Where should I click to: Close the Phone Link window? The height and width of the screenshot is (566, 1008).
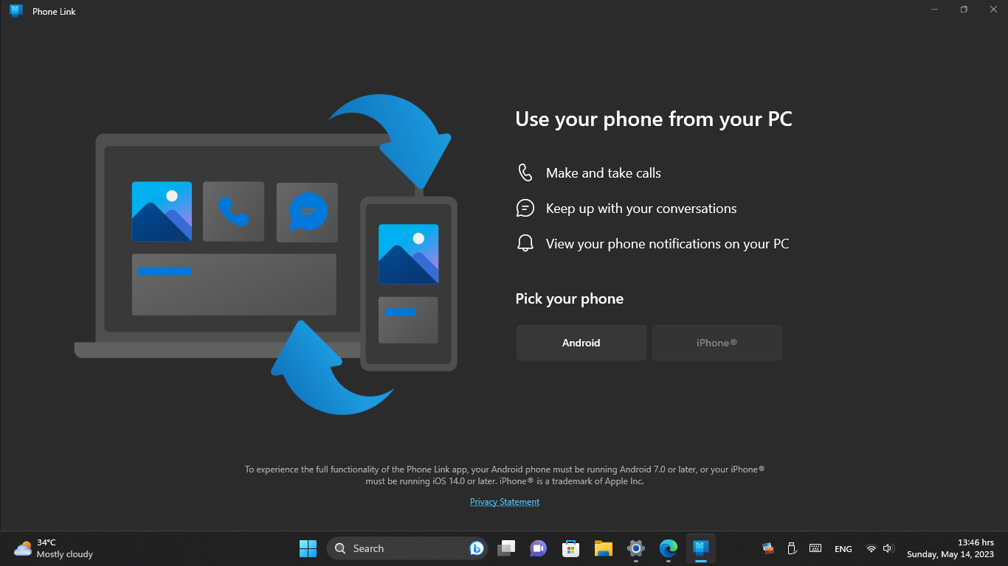[993, 10]
